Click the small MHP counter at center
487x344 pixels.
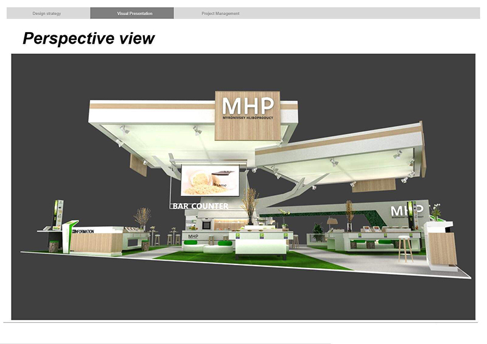tap(194, 238)
